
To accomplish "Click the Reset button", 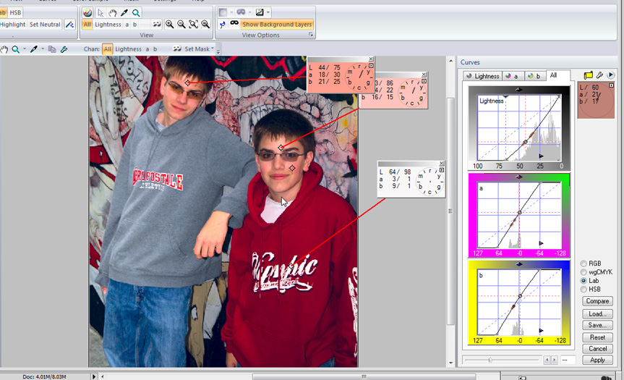I will [597, 337].
